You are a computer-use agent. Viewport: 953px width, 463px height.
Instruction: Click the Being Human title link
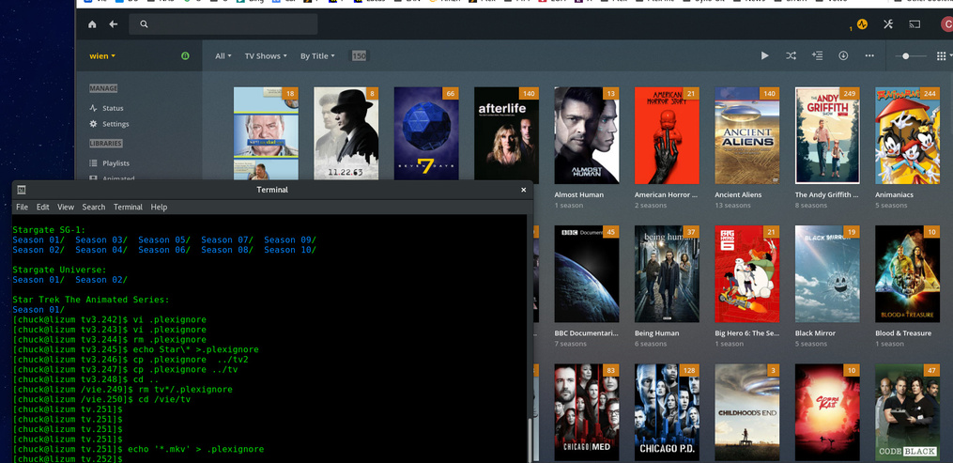pyautogui.click(x=657, y=333)
